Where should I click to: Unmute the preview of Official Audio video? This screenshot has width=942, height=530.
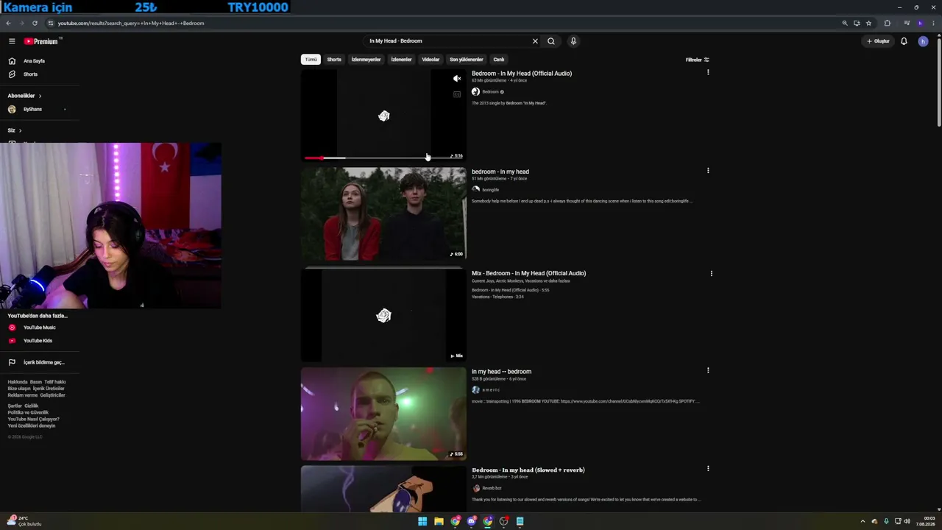(x=457, y=78)
